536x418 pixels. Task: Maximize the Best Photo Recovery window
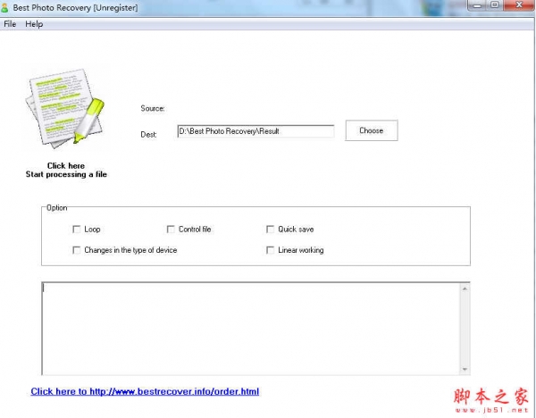click(x=494, y=5)
